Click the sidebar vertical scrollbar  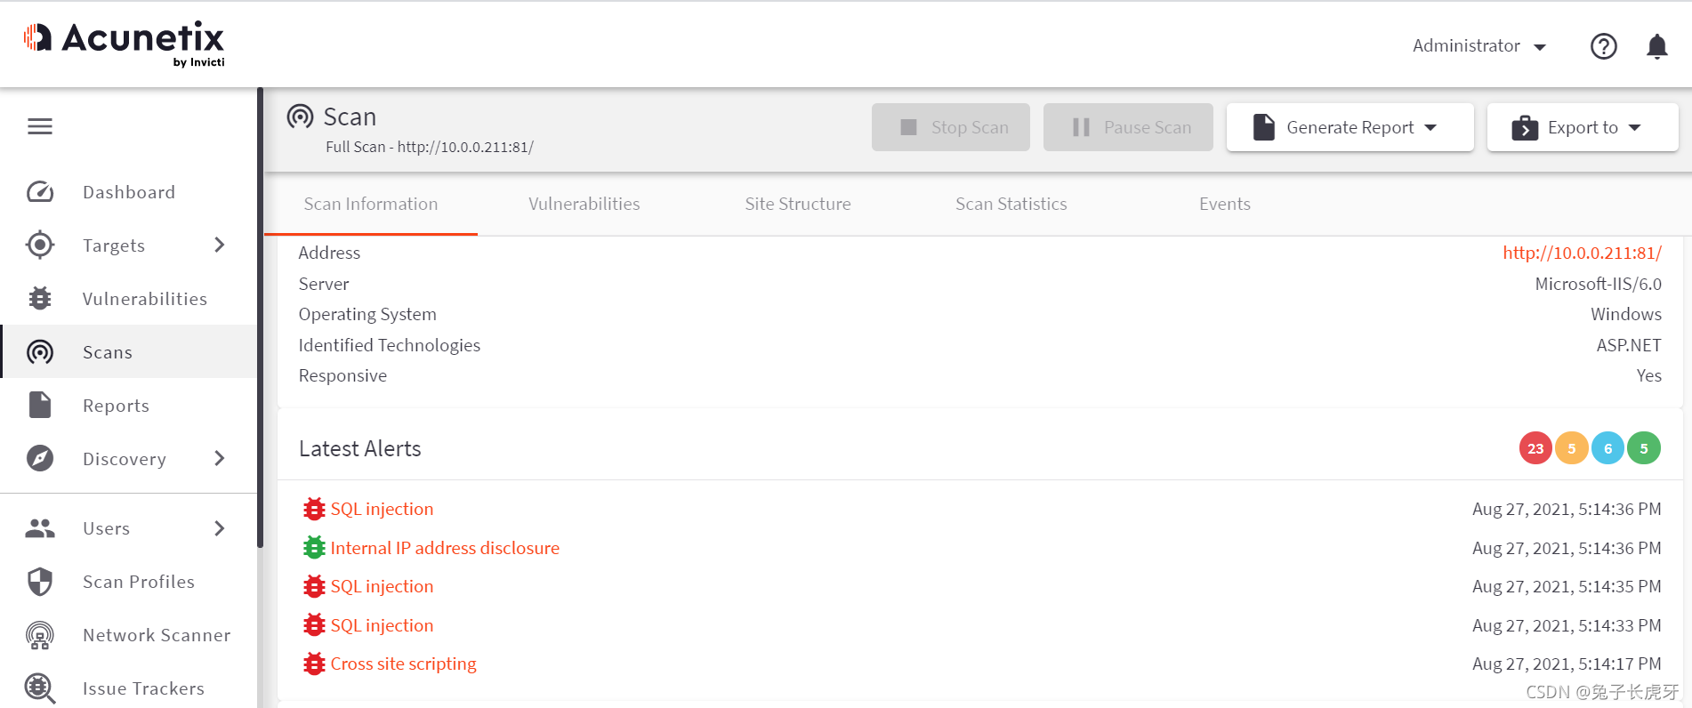point(260,318)
